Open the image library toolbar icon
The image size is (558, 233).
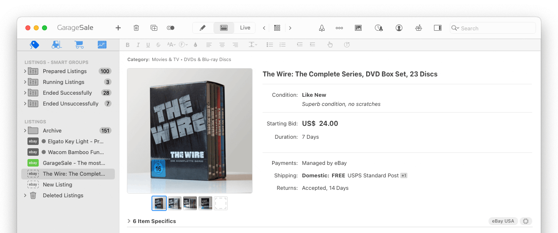pyautogui.click(x=358, y=28)
